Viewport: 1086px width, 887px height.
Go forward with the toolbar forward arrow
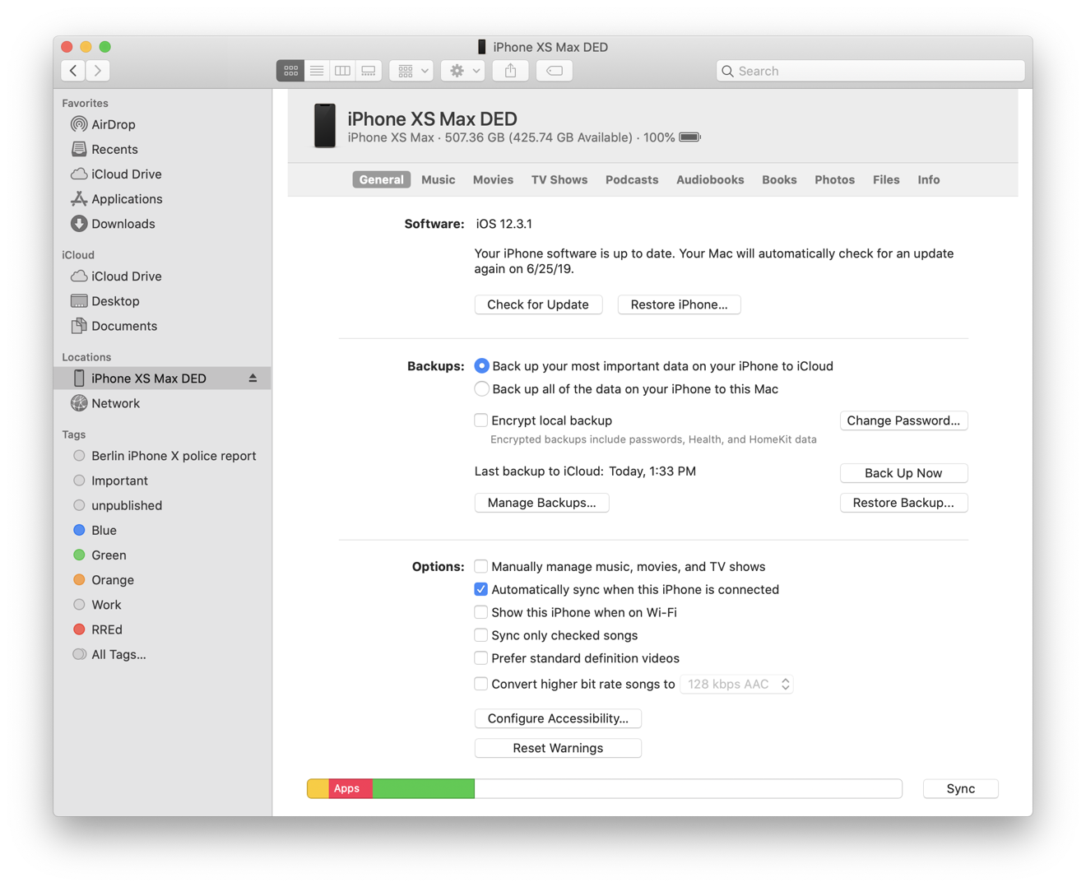tap(99, 71)
